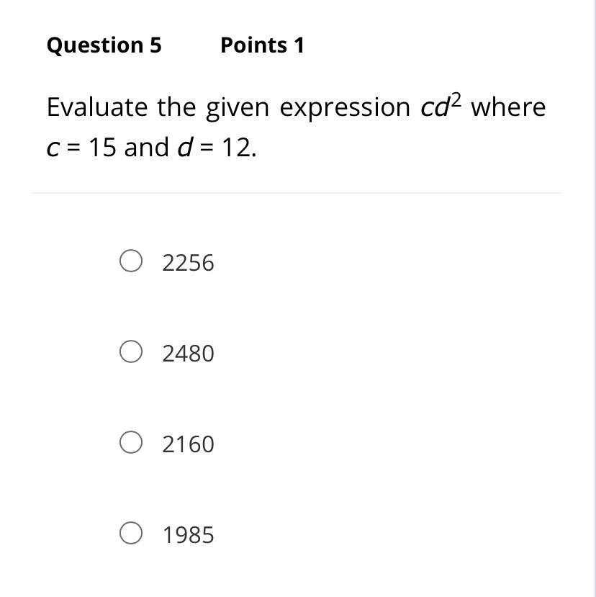Click the answer label text 2480
Viewport: 596px width, 597px height.
[188, 354]
